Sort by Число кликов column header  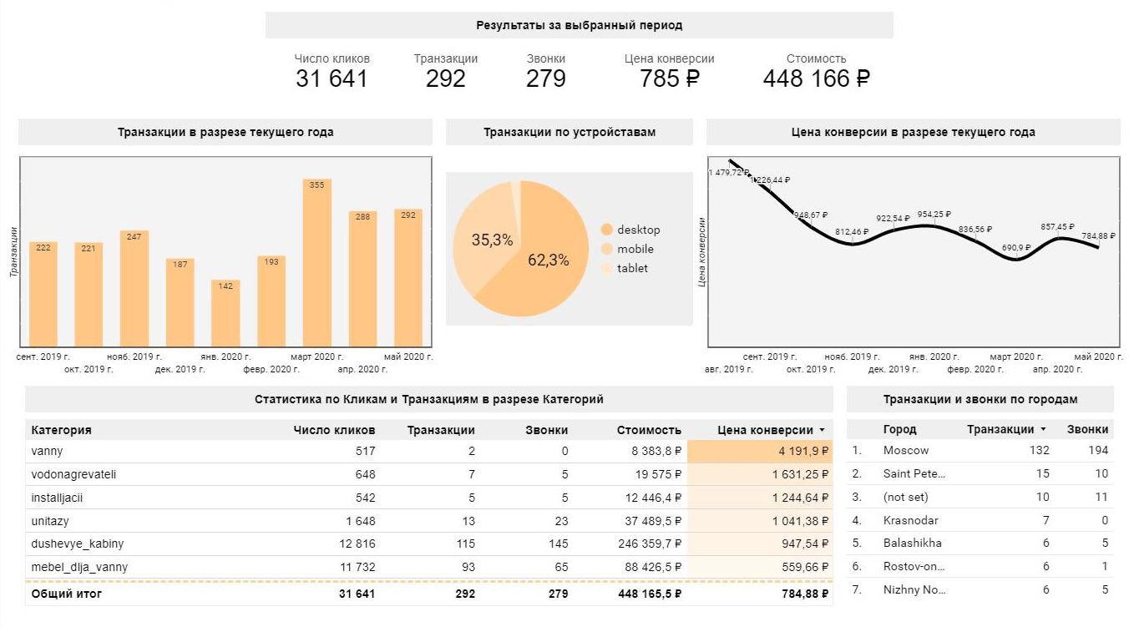[x=334, y=430]
